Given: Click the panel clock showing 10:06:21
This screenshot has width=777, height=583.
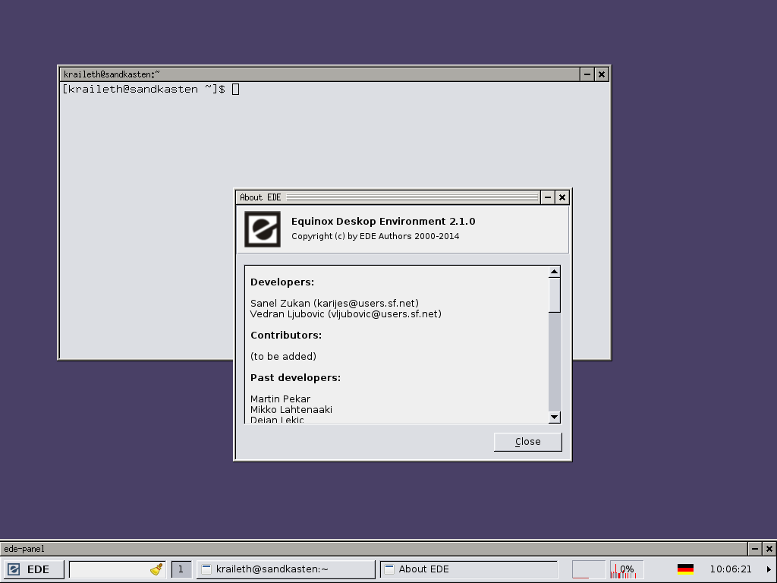Looking at the screenshot, I should 730,569.
